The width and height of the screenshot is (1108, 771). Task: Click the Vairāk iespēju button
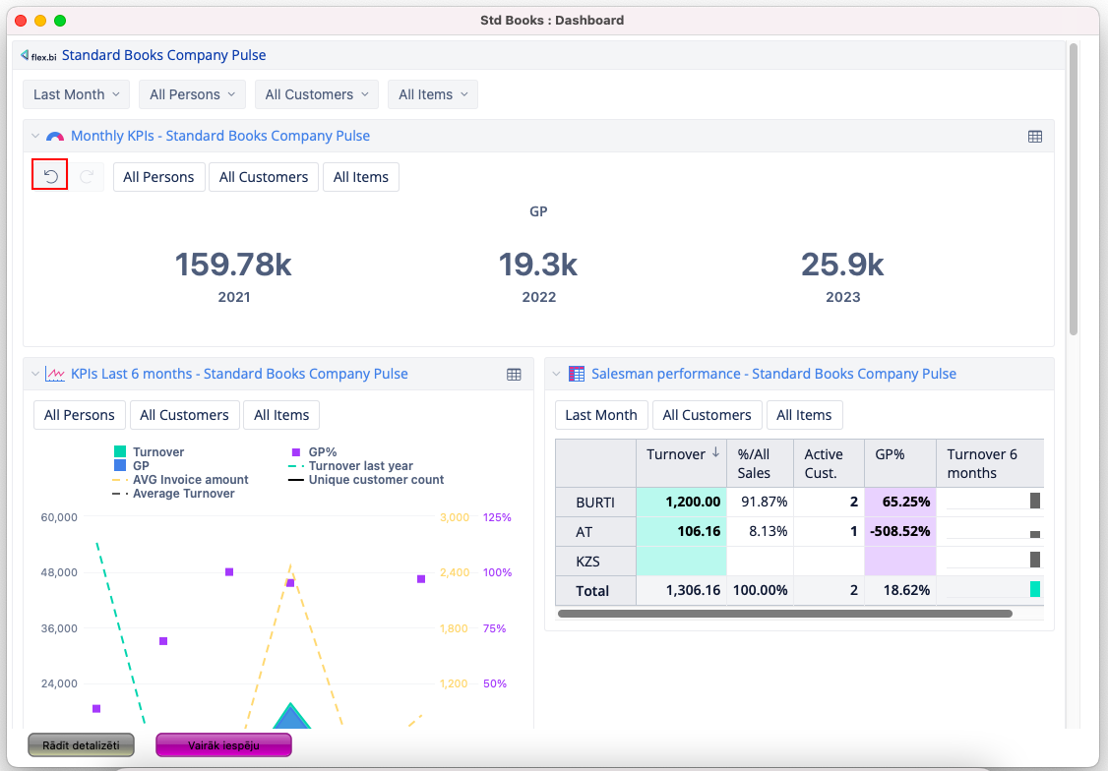pyautogui.click(x=223, y=745)
